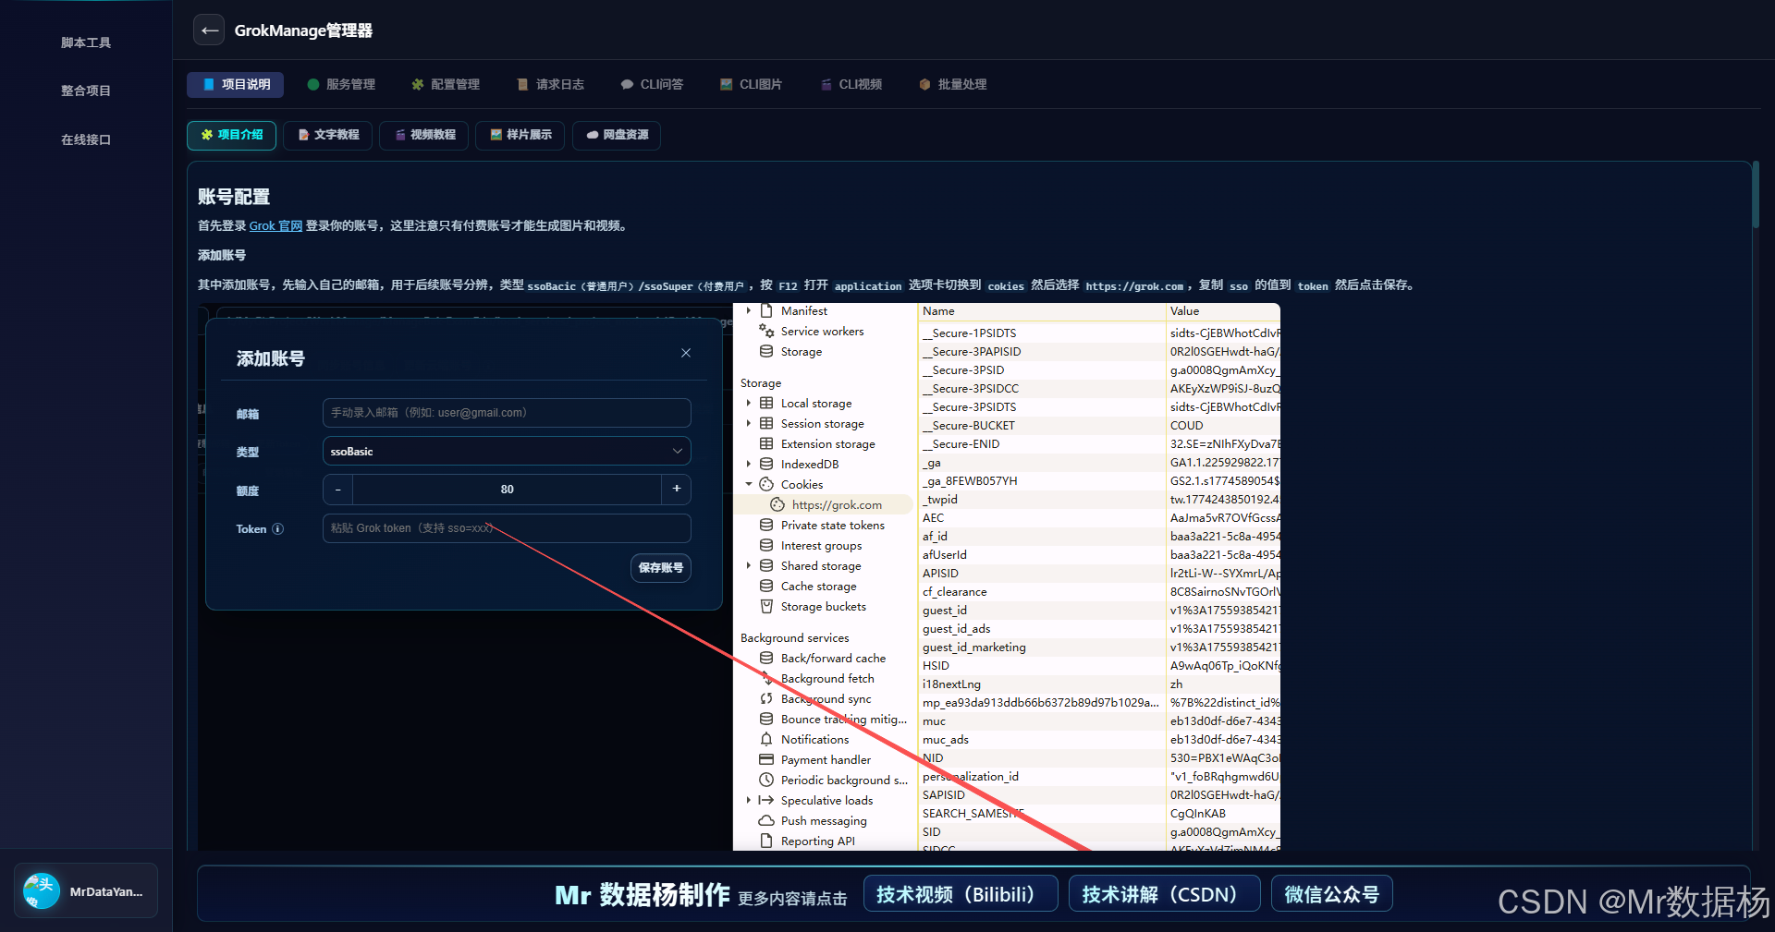Image resolution: width=1775 pixels, height=932 pixels.
Task: Select the guest_id_marketing cookie row
Action: coord(1100,648)
